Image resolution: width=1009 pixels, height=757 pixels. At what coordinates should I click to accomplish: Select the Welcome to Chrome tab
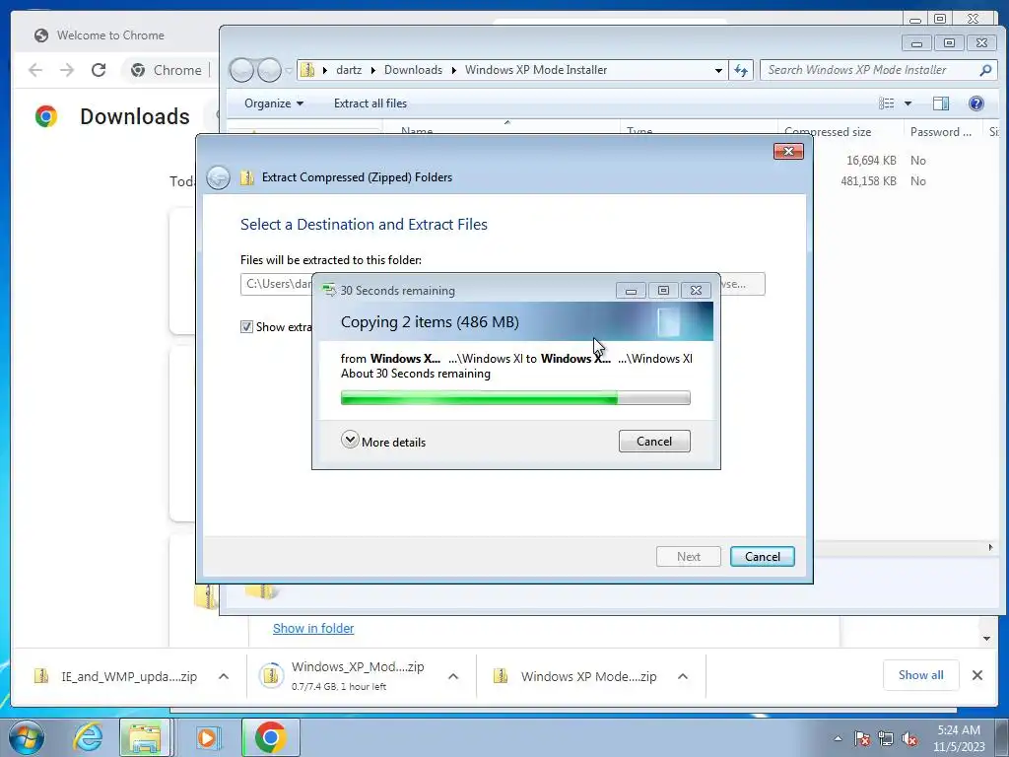(x=109, y=35)
